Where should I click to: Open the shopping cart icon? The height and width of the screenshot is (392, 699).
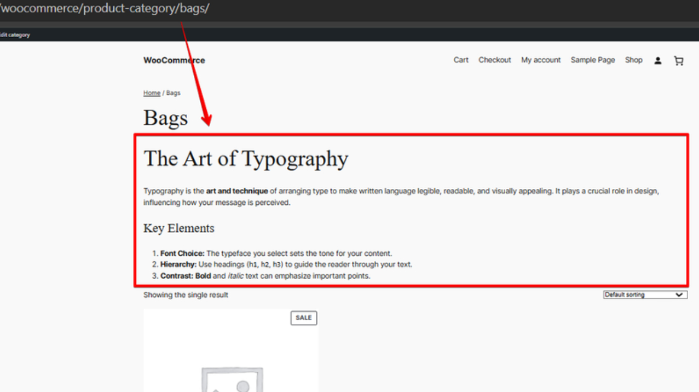coord(679,61)
